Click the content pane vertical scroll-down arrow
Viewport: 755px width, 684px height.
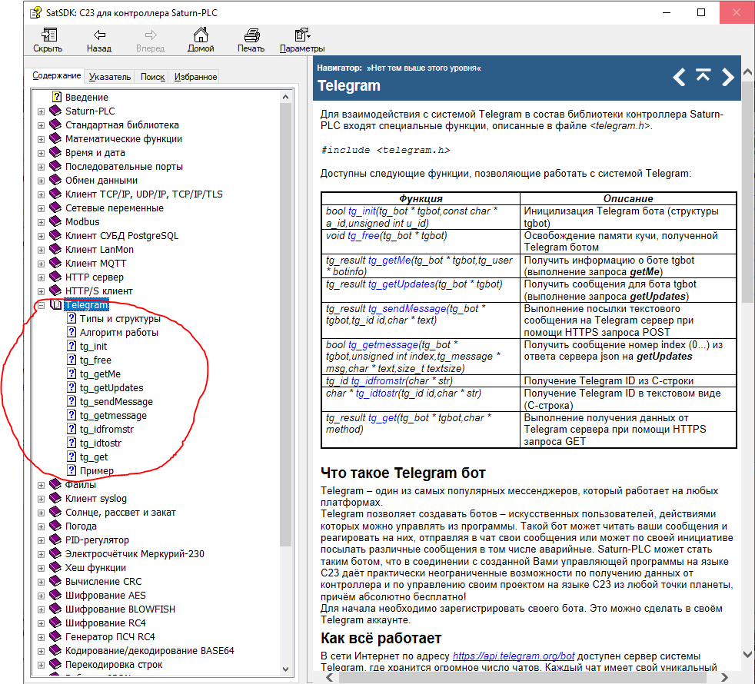(748, 655)
